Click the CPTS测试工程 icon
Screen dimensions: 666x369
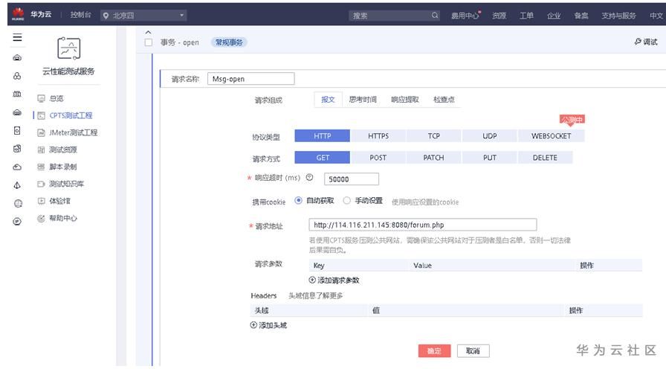click(41, 115)
